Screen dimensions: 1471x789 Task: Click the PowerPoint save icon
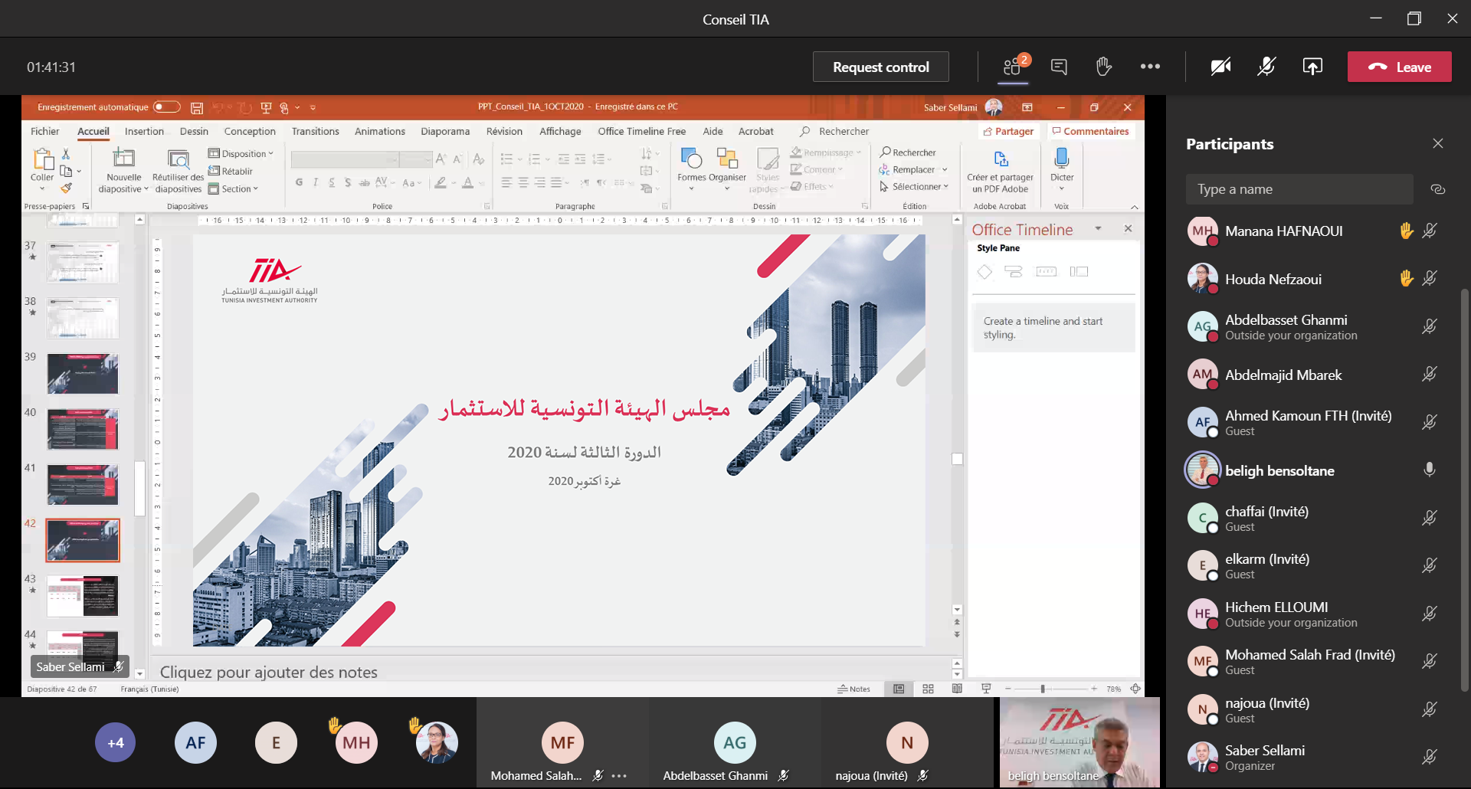pos(197,107)
